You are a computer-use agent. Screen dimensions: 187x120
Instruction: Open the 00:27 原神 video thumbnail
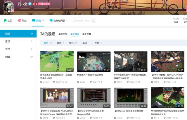point(57,61)
